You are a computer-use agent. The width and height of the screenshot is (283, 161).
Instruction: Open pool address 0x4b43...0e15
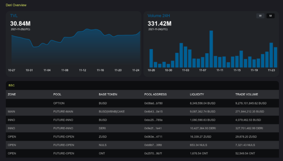(x=153, y=112)
